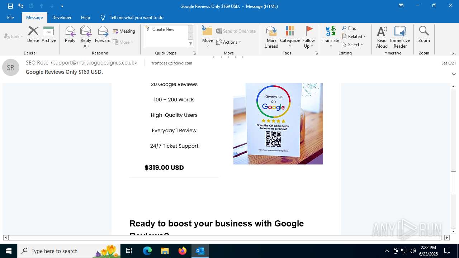Open Related dropdown
Screen dimensions: 459x258
coord(354,37)
